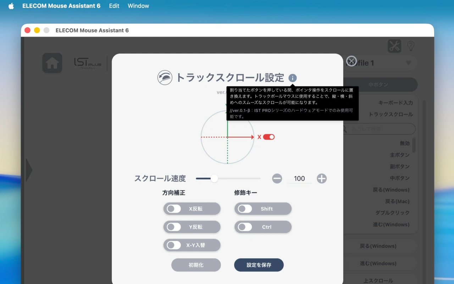Open the Apple menu
This screenshot has width=454, height=284.
point(11,6)
